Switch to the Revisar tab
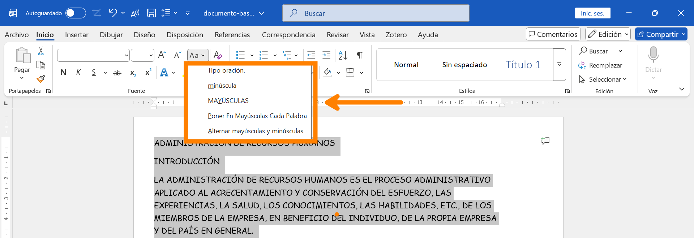 [x=338, y=35]
